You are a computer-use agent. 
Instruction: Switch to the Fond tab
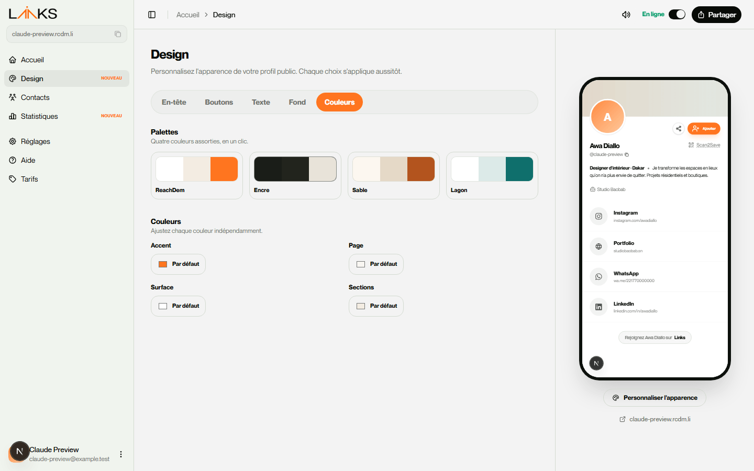tap(297, 102)
